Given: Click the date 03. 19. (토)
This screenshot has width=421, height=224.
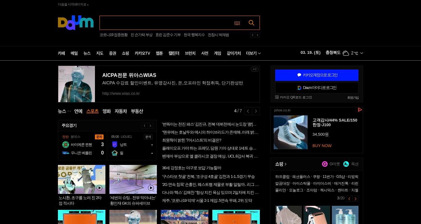Looking at the screenshot, I should tap(310, 53).
